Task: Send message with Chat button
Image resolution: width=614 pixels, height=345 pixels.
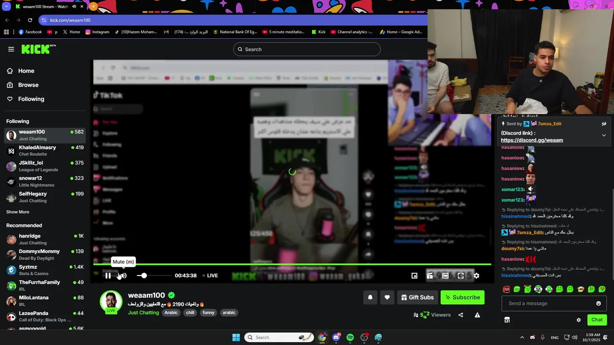Action: point(597,320)
